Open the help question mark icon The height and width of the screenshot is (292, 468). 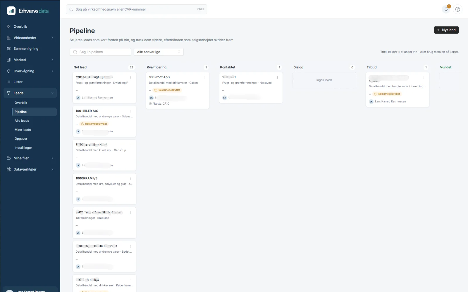(457, 9)
